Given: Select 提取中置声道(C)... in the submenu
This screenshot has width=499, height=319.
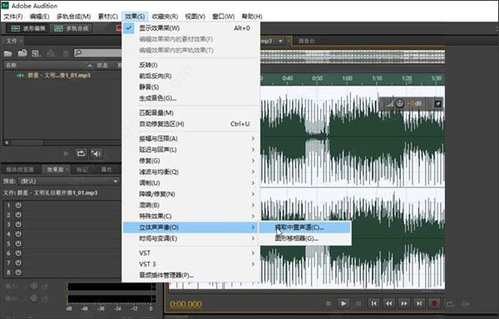Looking at the screenshot, I should [305, 228].
